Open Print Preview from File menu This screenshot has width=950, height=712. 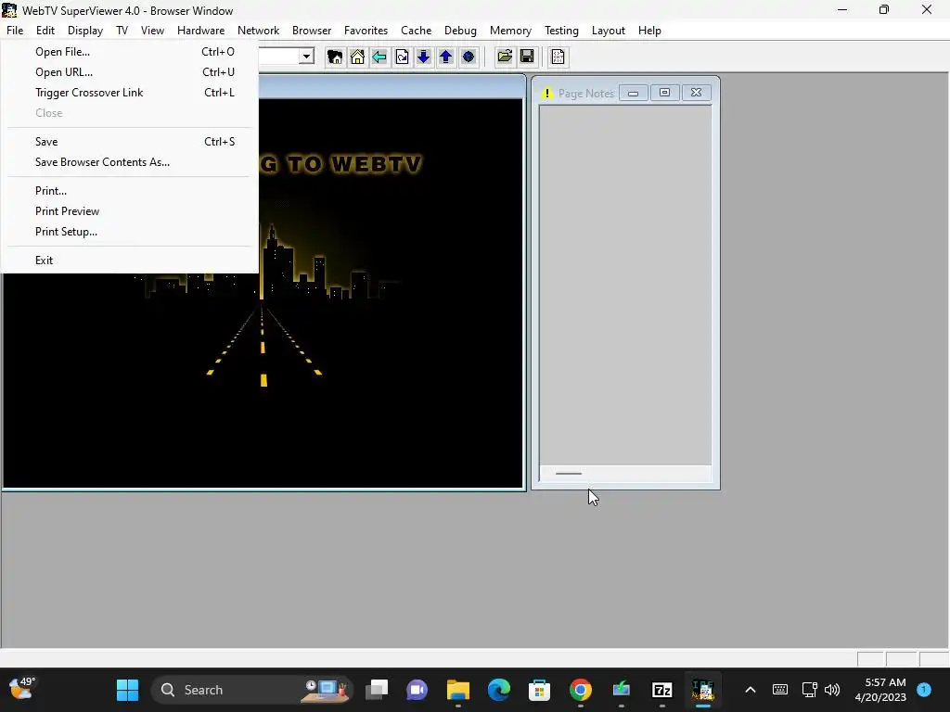(x=130, y=211)
